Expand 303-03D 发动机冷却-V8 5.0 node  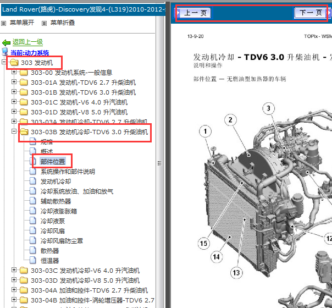pos(14,279)
